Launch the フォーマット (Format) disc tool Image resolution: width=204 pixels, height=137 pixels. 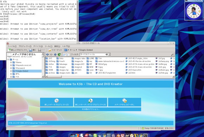click(x=55, y=50)
